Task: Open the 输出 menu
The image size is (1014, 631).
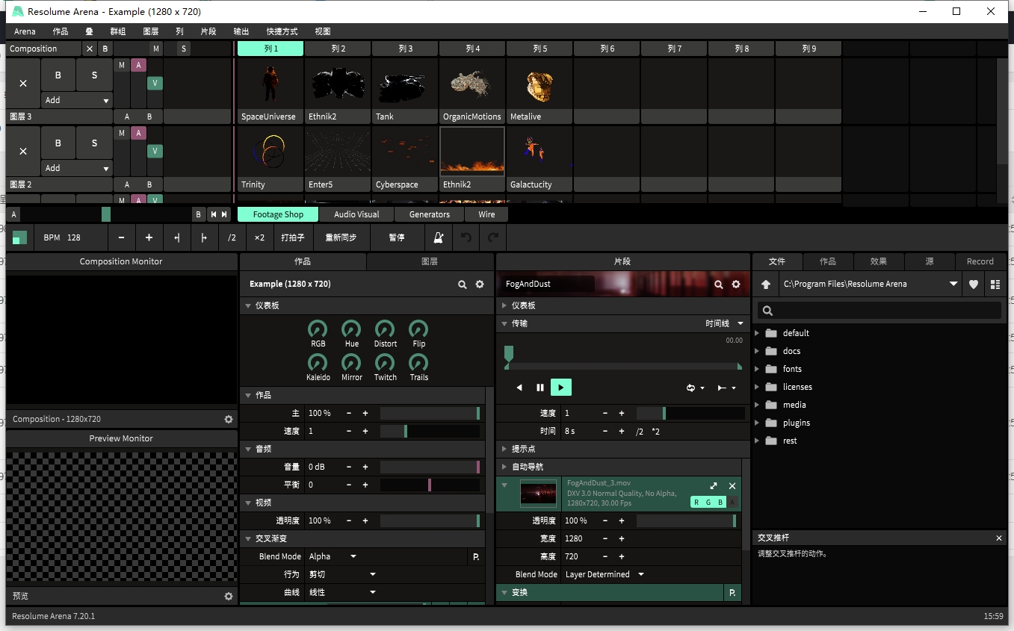Action: pyautogui.click(x=241, y=31)
